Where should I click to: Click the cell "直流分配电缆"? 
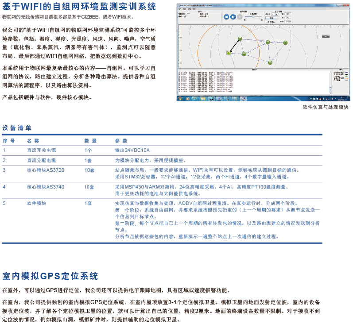pyautogui.click(x=42, y=160)
